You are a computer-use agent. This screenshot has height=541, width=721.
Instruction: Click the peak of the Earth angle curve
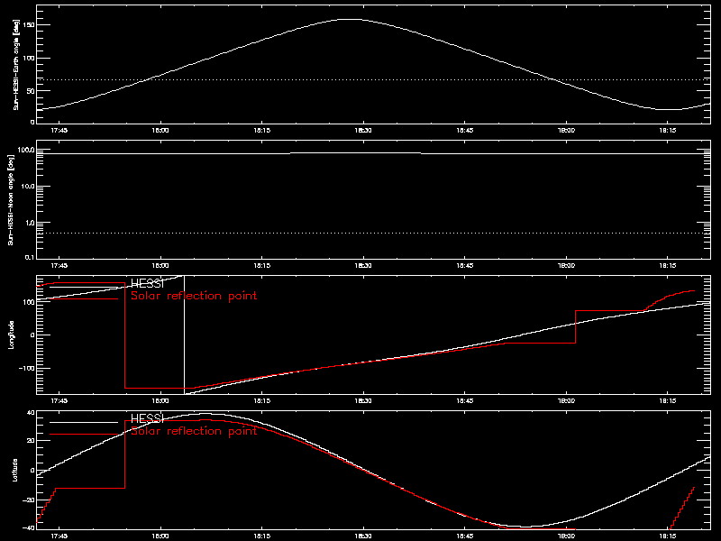click(x=351, y=19)
